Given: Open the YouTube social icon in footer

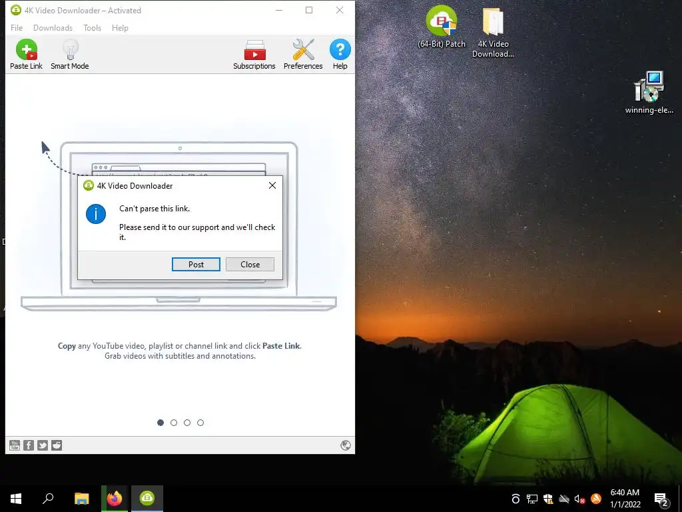Looking at the screenshot, I should (15, 445).
